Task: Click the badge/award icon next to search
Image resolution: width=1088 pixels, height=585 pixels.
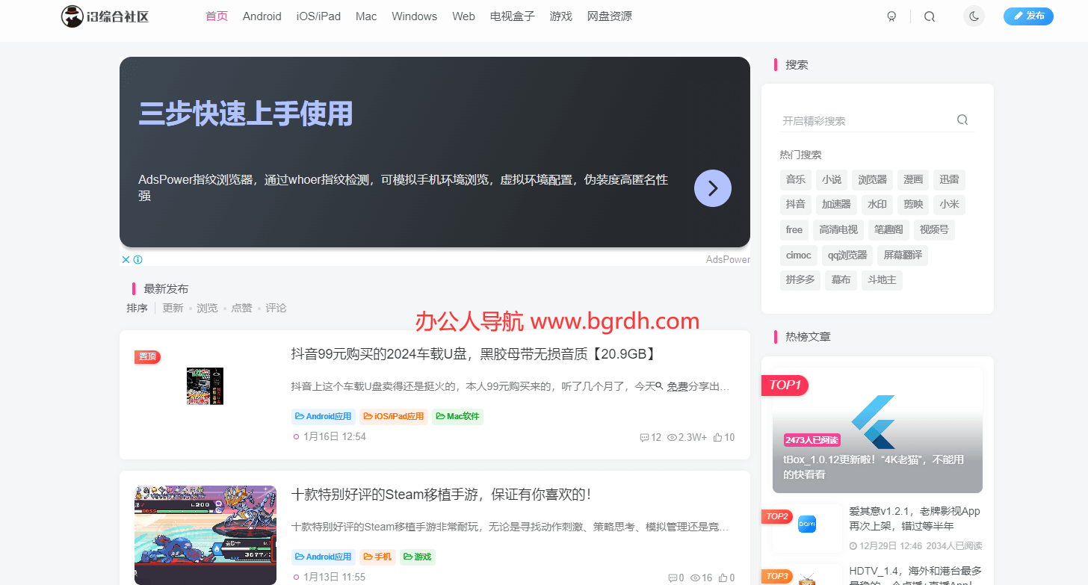Action: tap(891, 16)
